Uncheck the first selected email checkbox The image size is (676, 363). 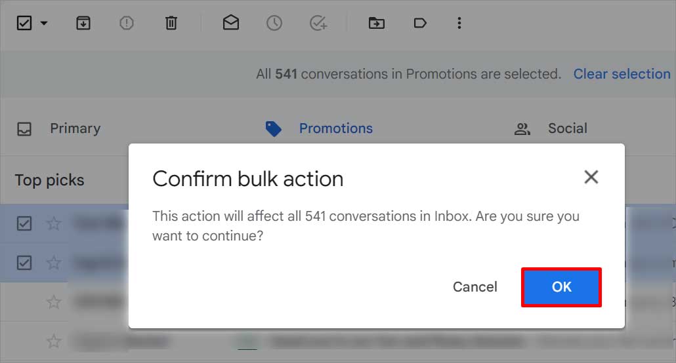[24, 223]
